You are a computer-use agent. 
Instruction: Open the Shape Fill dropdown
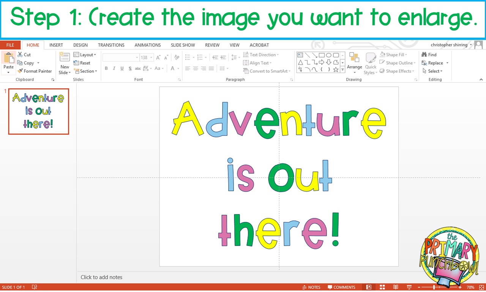click(x=393, y=55)
